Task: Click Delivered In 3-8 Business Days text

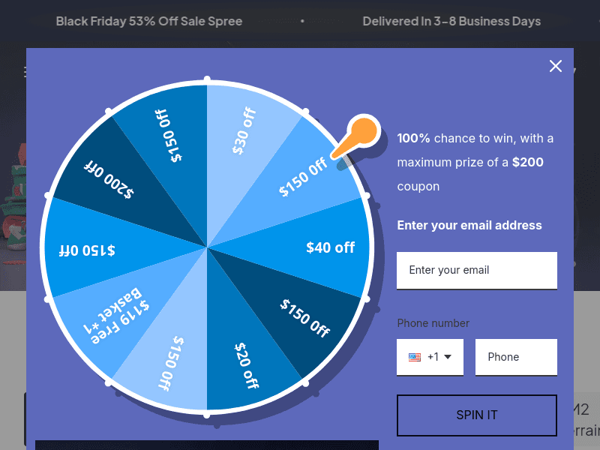Action: pyautogui.click(x=451, y=21)
